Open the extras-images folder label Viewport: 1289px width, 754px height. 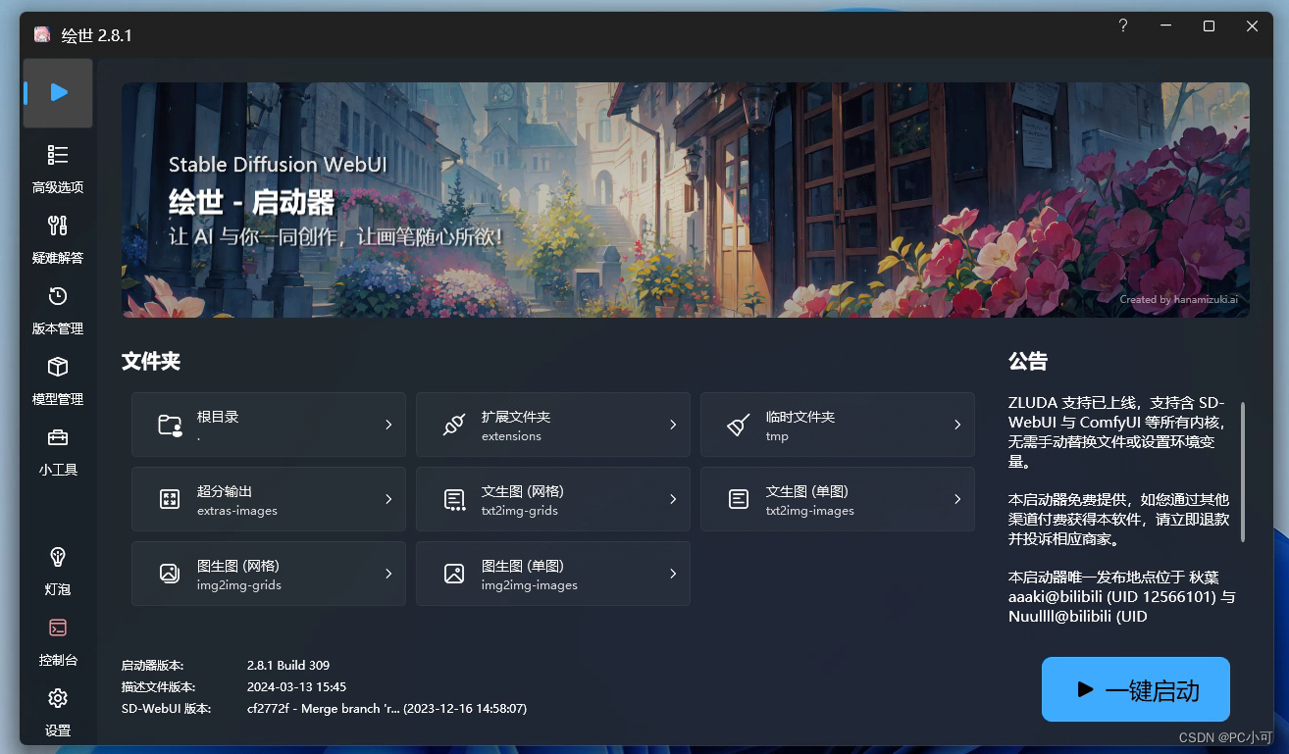click(236, 511)
